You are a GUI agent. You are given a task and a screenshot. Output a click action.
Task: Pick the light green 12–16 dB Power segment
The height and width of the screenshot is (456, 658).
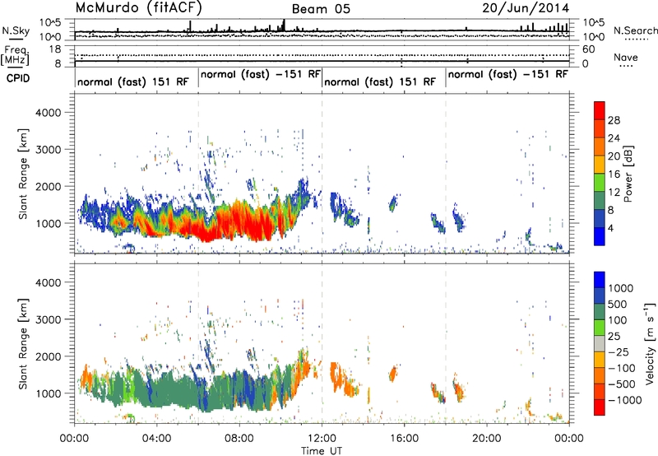600,183
